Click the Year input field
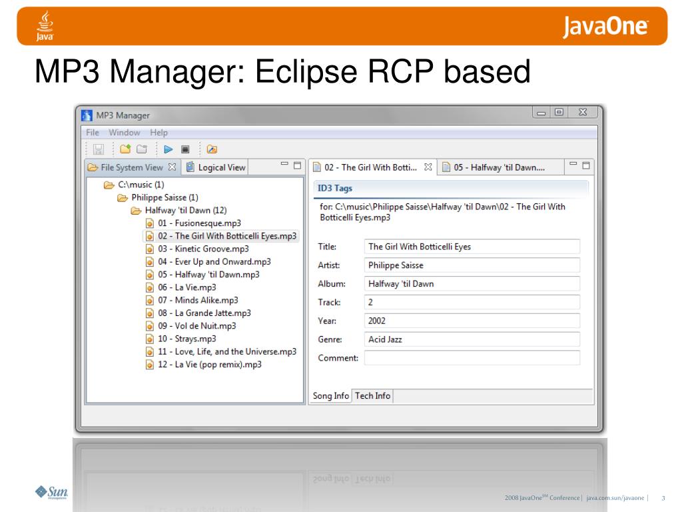 pos(472,321)
